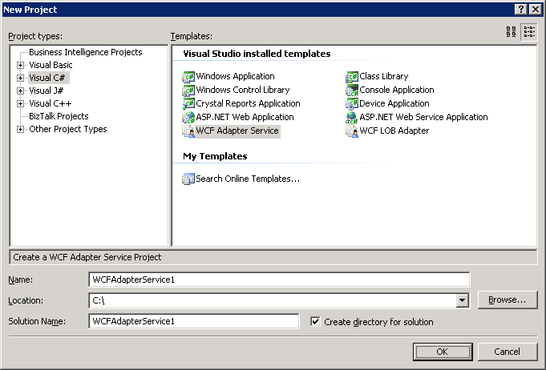Click the OK button

[443, 352]
